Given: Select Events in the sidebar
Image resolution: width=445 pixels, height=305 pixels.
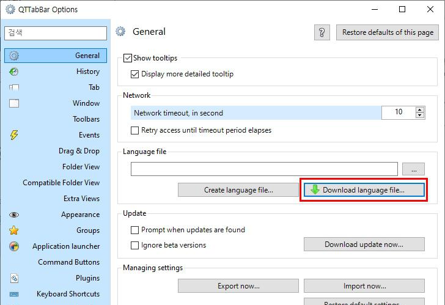Looking at the screenshot, I should click(x=56, y=135).
